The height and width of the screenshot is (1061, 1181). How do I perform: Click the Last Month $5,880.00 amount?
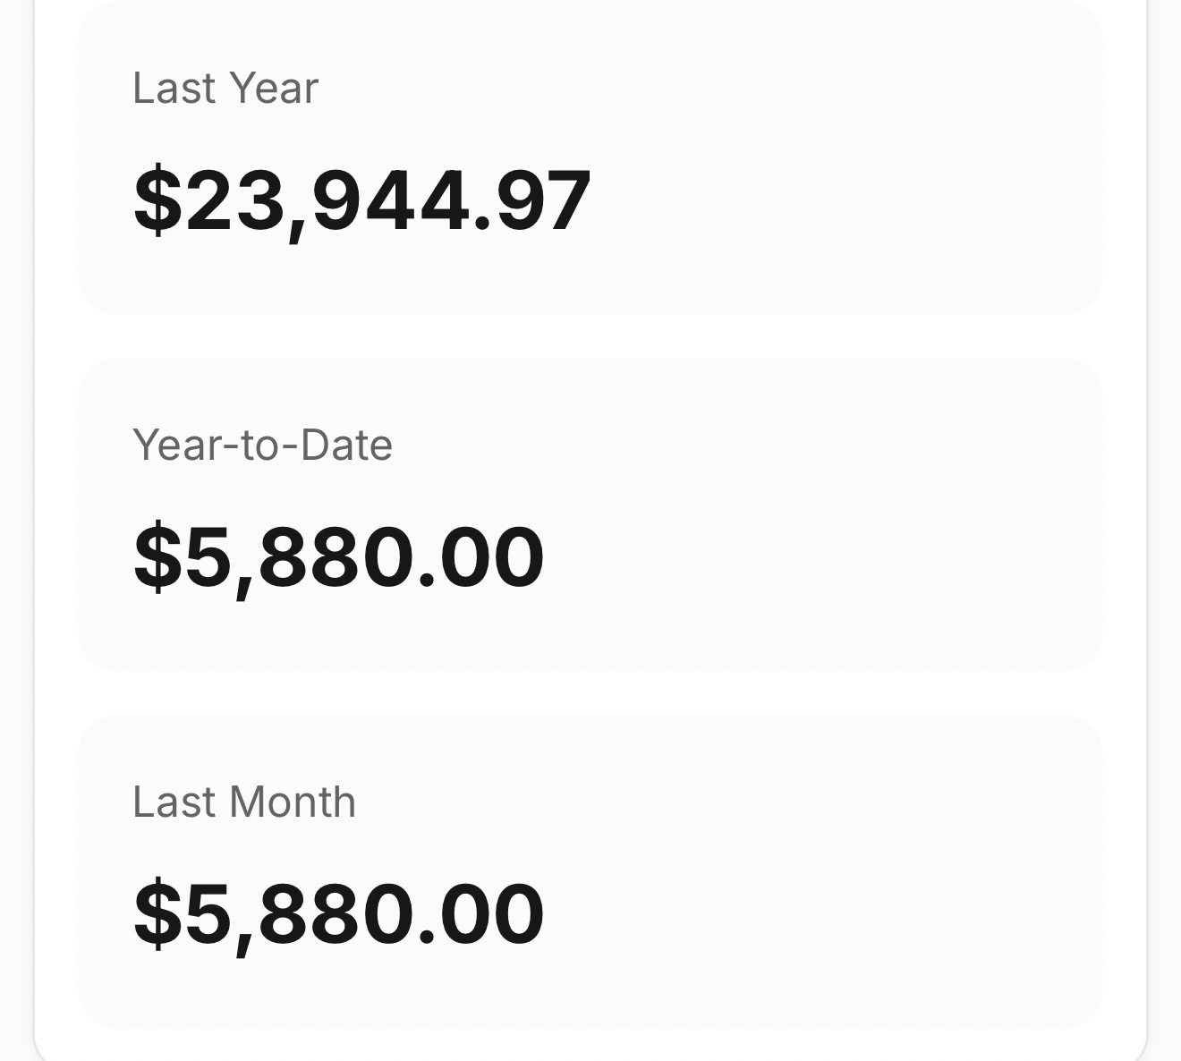(338, 913)
